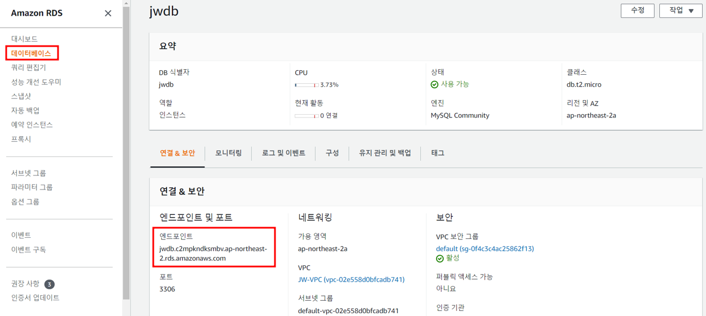
Task: Open 자동 백업 page
Action: (x=25, y=111)
